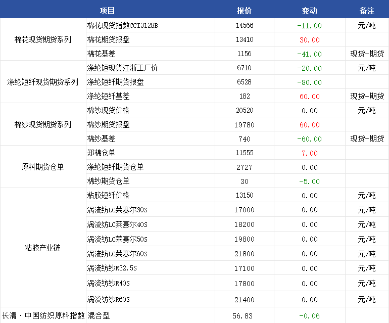Viewport: 389px width, 323px height.
Task: Select the 变动 column header
Action: 309,11
